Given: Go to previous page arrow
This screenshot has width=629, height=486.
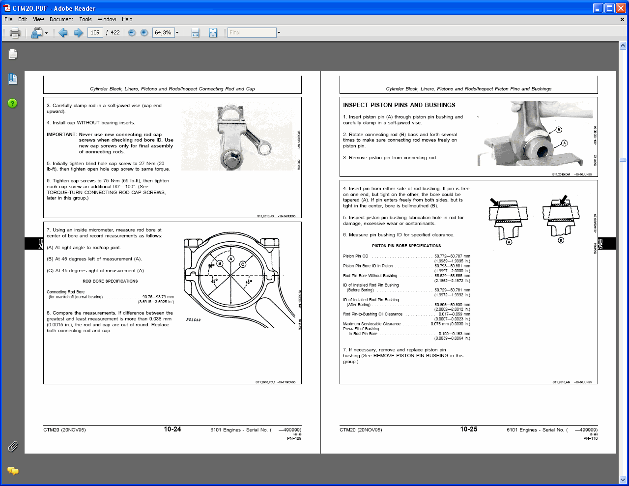Looking at the screenshot, I should [x=63, y=33].
